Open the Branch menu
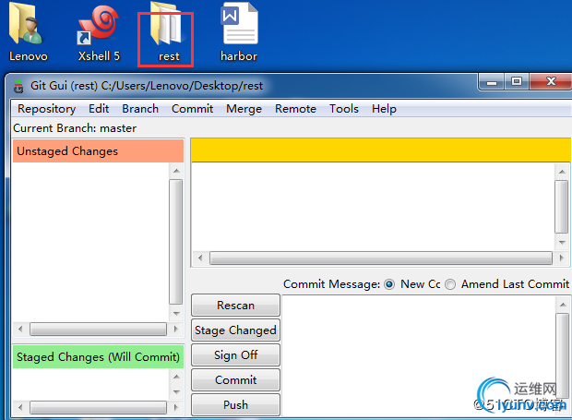 pyautogui.click(x=140, y=109)
